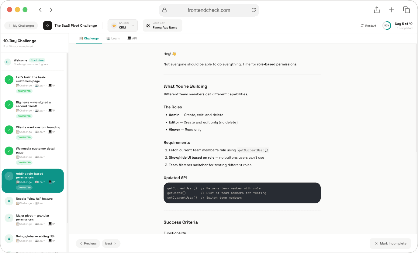This screenshot has width=418, height=253.
Task: Click the grid logo next to challenge title
Action: 47,25
